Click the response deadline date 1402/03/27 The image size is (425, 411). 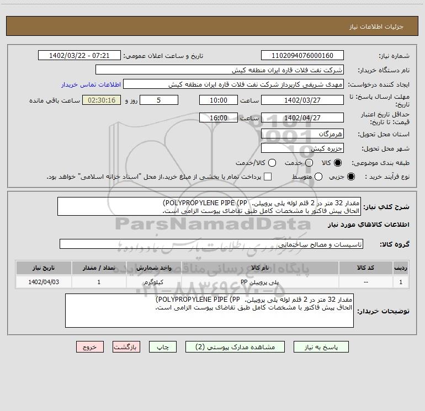coord(302,100)
